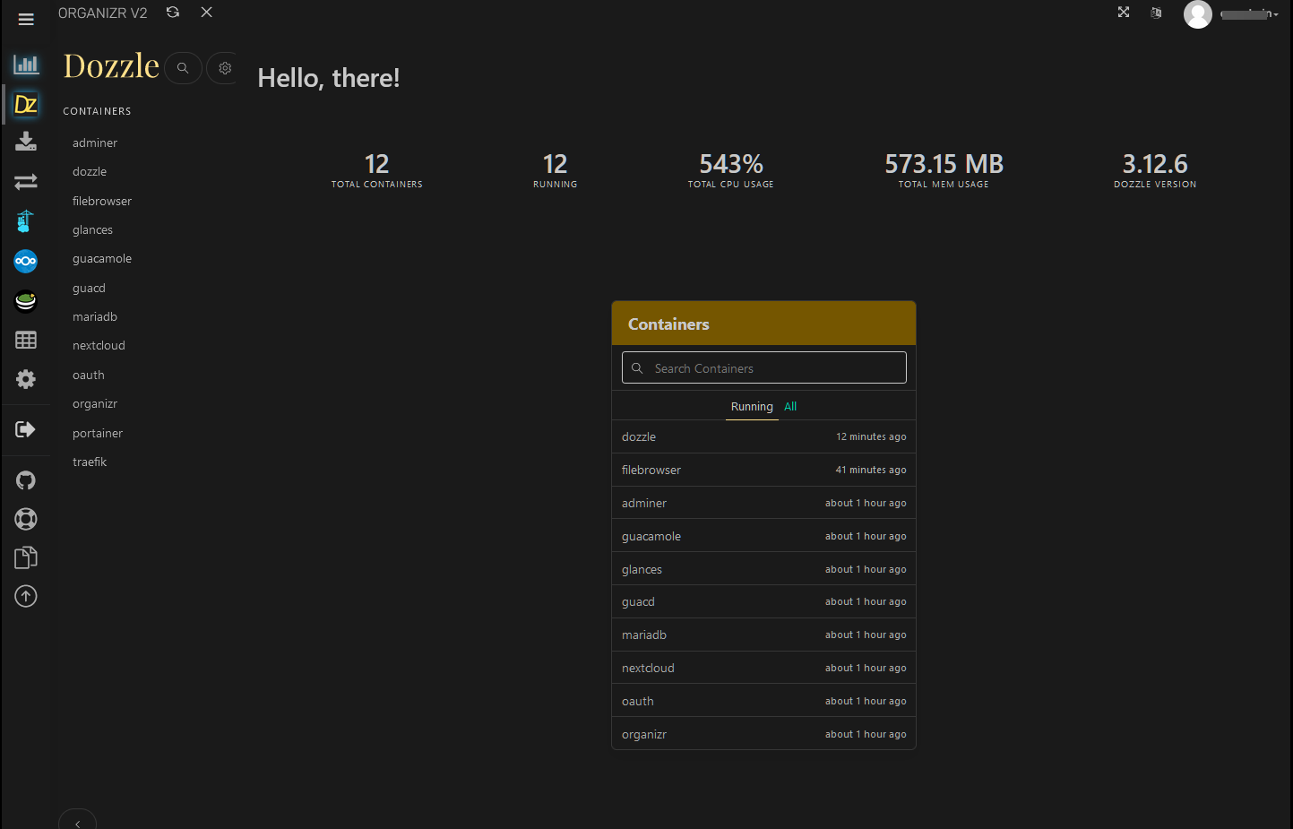Select organizr in the Dozzle sidebar list
Image resolution: width=1293 pixels, height=829 pixels.
coord(95,404)
